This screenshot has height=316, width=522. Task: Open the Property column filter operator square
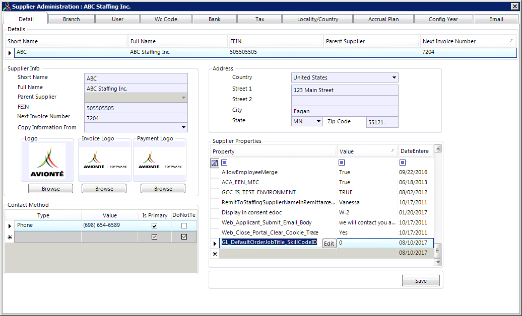[224, 163]
